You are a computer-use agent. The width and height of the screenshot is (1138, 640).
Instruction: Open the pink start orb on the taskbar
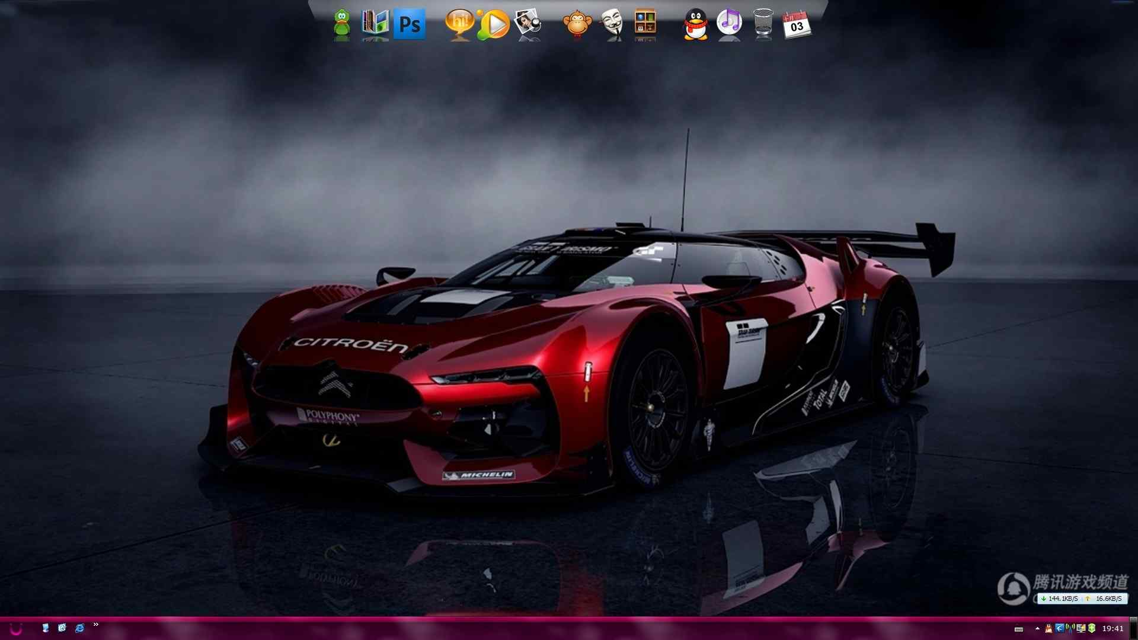16,629
